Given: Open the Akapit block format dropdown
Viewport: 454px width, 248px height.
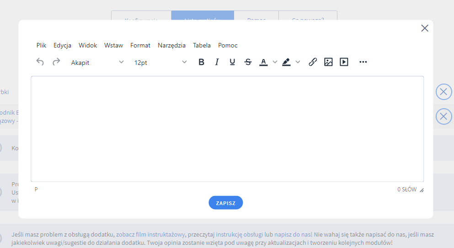Looking at the screenshot, I should (x=97, y=62).
